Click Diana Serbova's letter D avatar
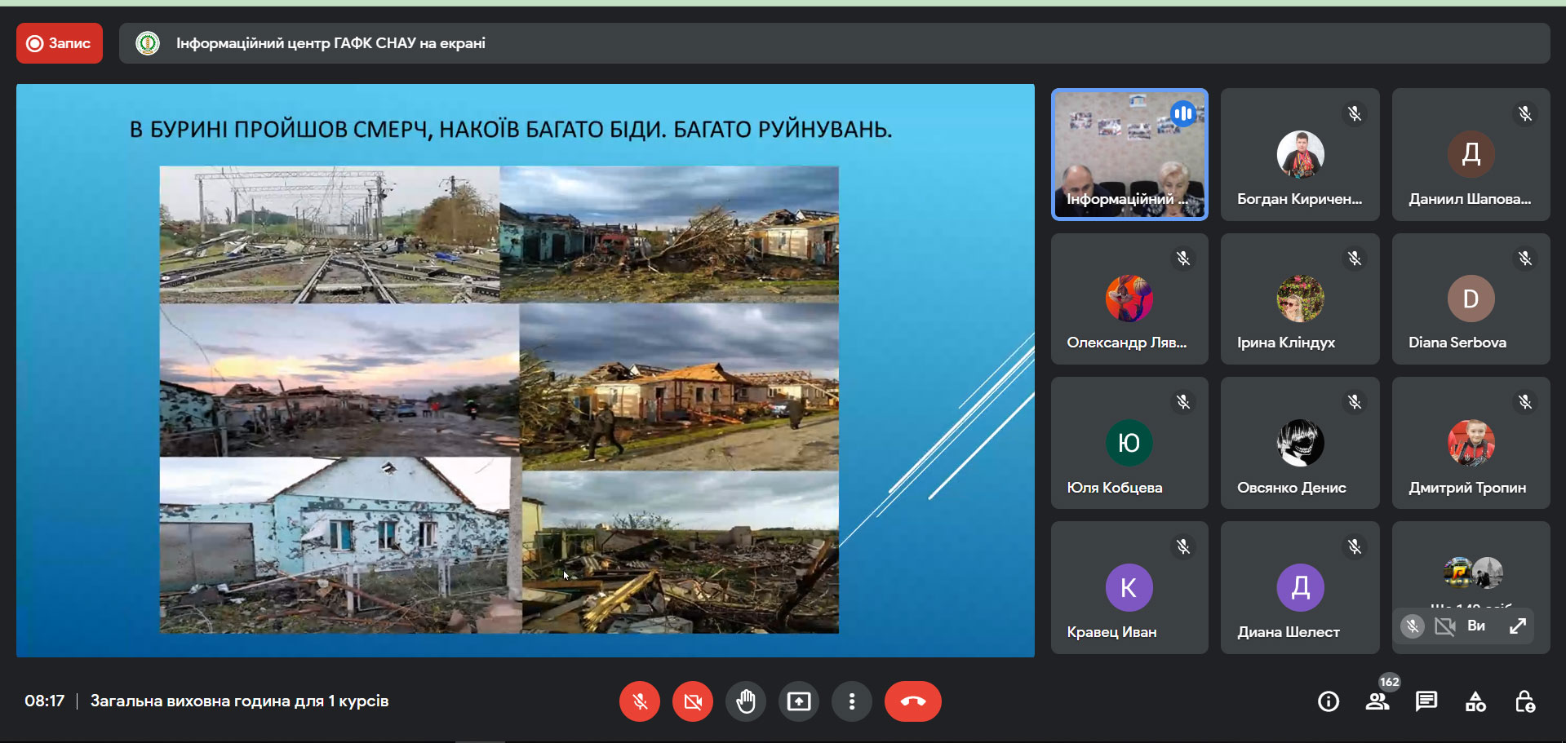This screenshot has height=743, width=1566. [1471, 299]
